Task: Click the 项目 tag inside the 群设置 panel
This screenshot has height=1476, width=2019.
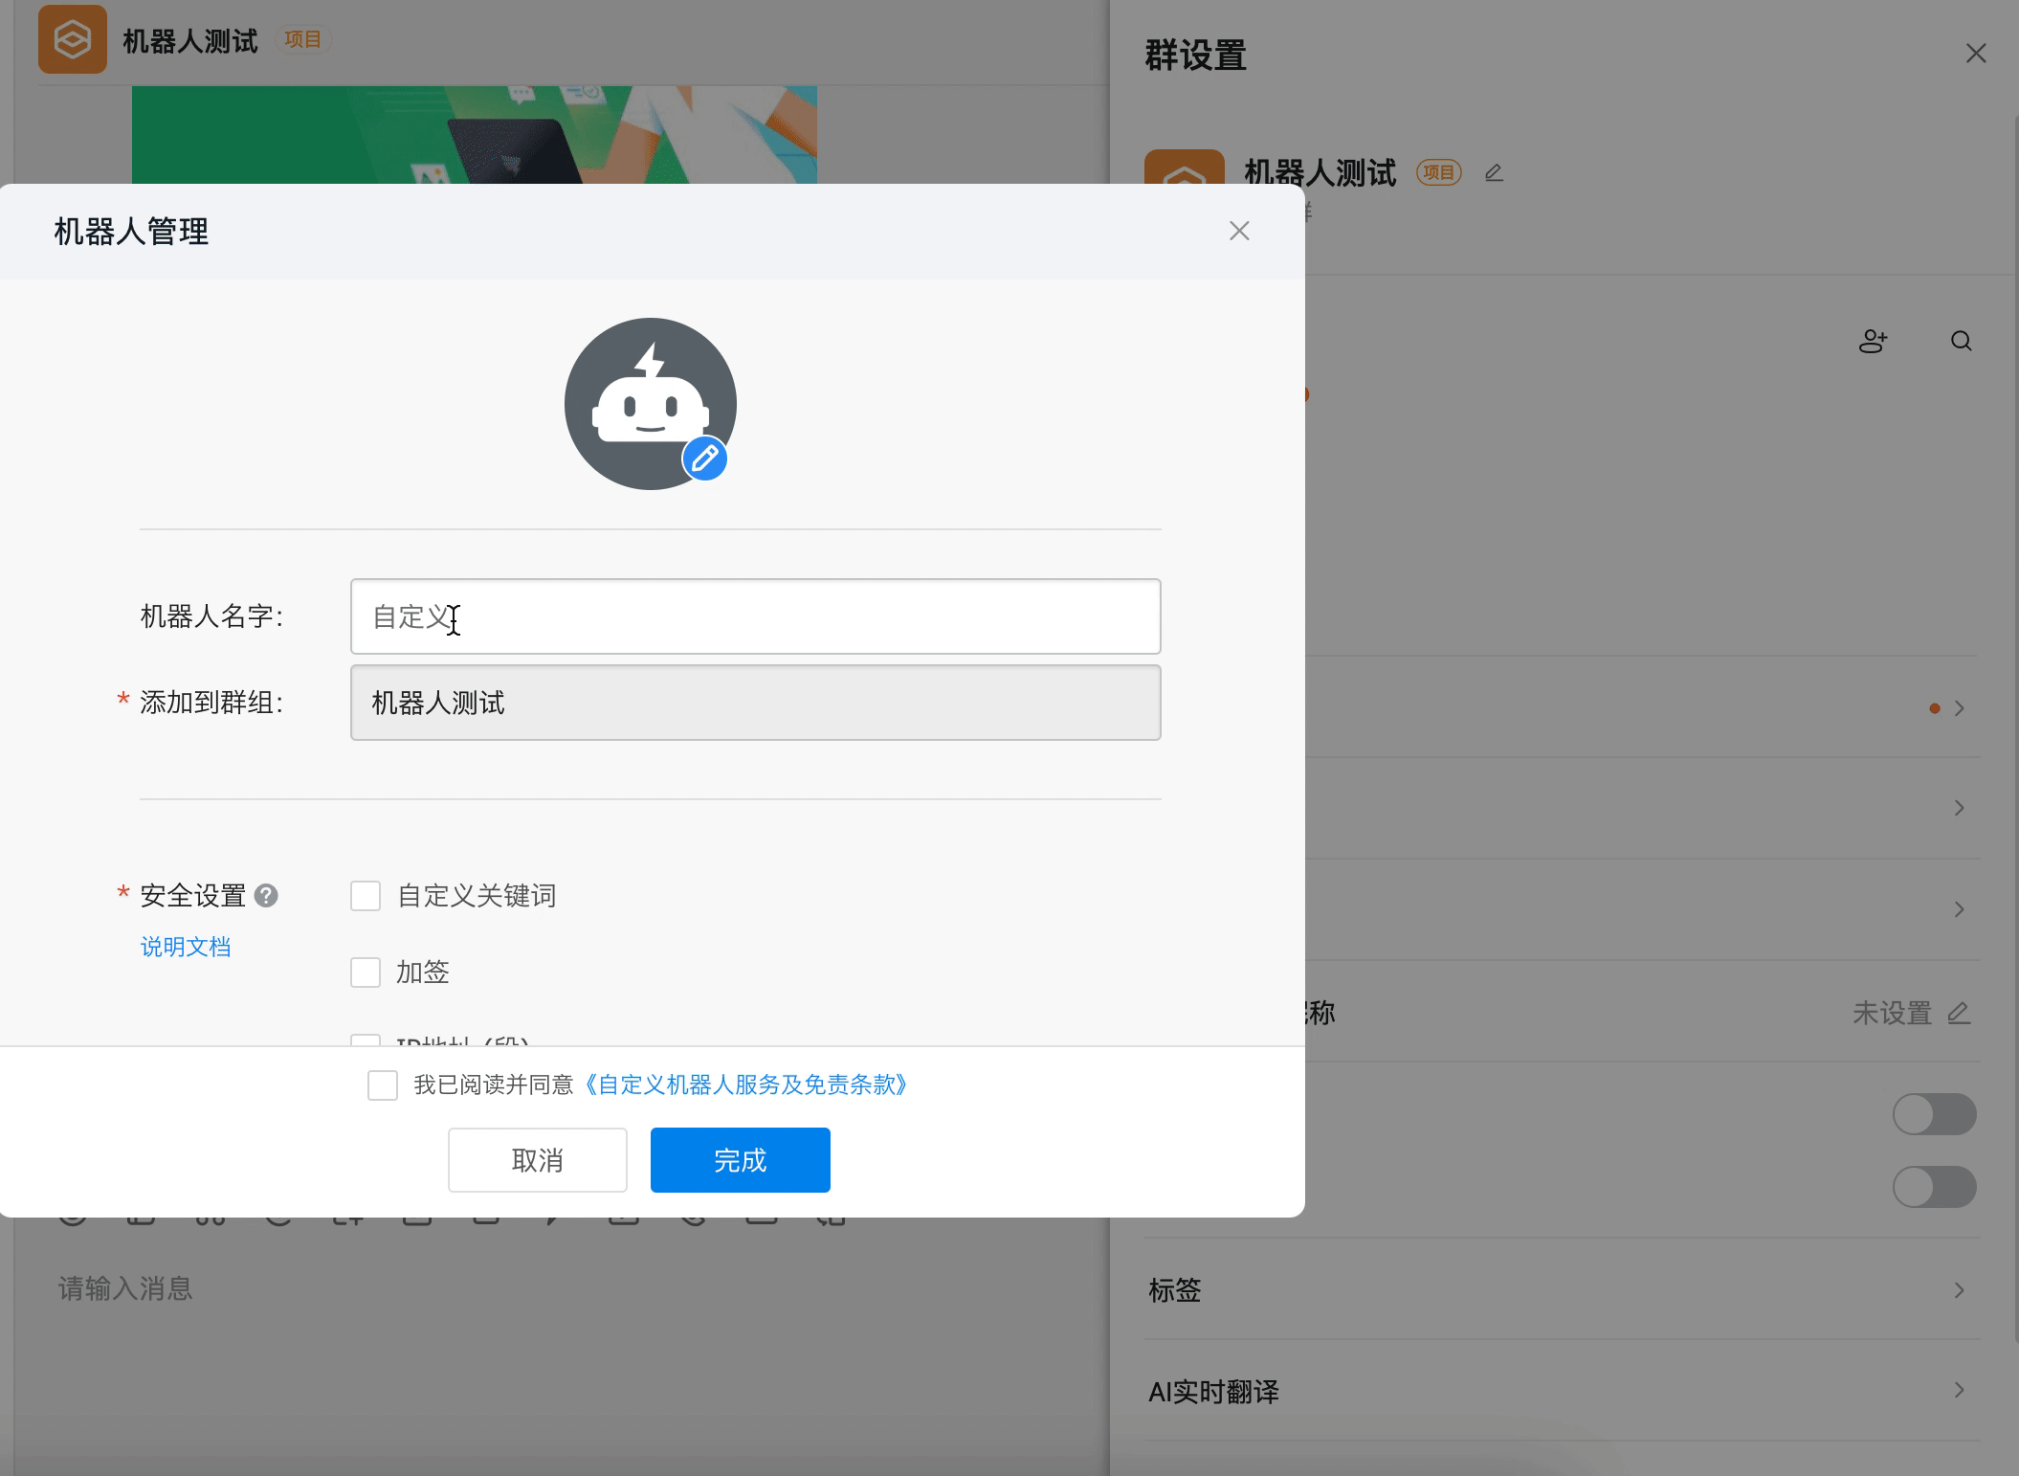Action: point(1438,172)
